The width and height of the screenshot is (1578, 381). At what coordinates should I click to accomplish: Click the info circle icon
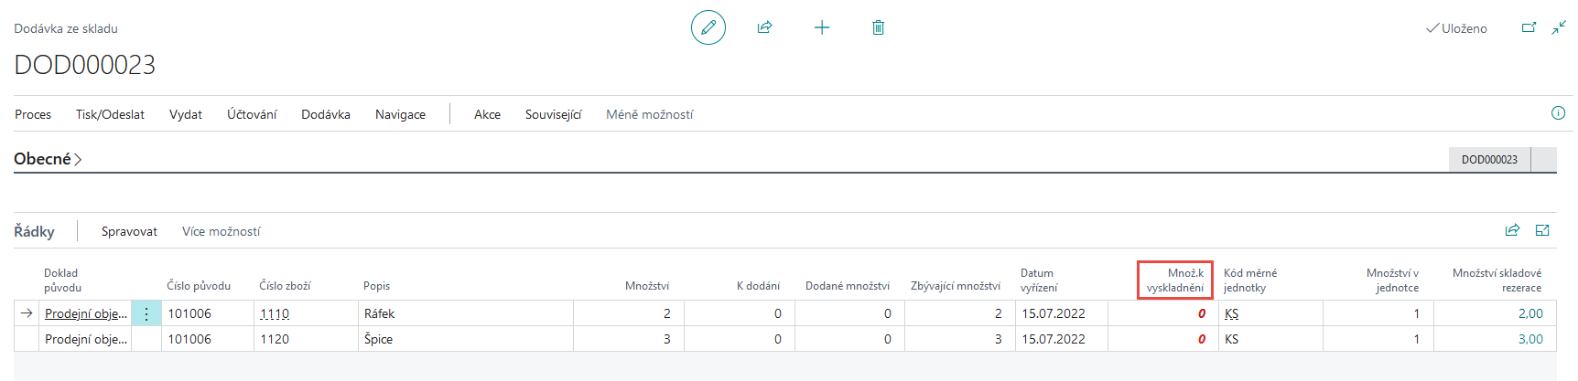pos(1558,113)
